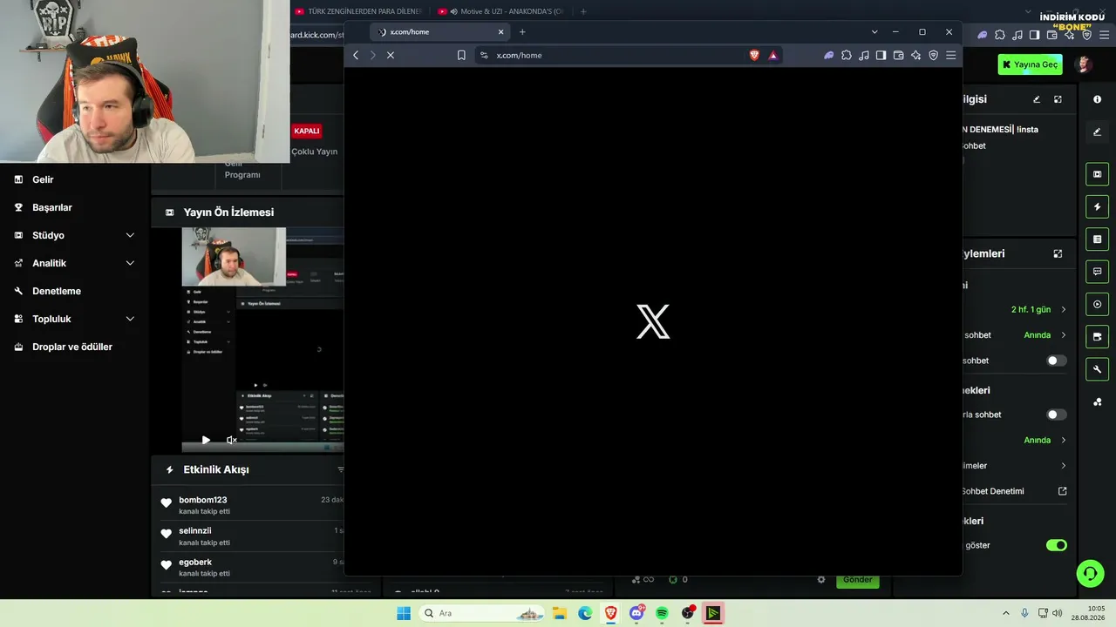1116x627 pixels.
Task: Open Brave Wallet icon in front browser
Action: click(898, 55)
